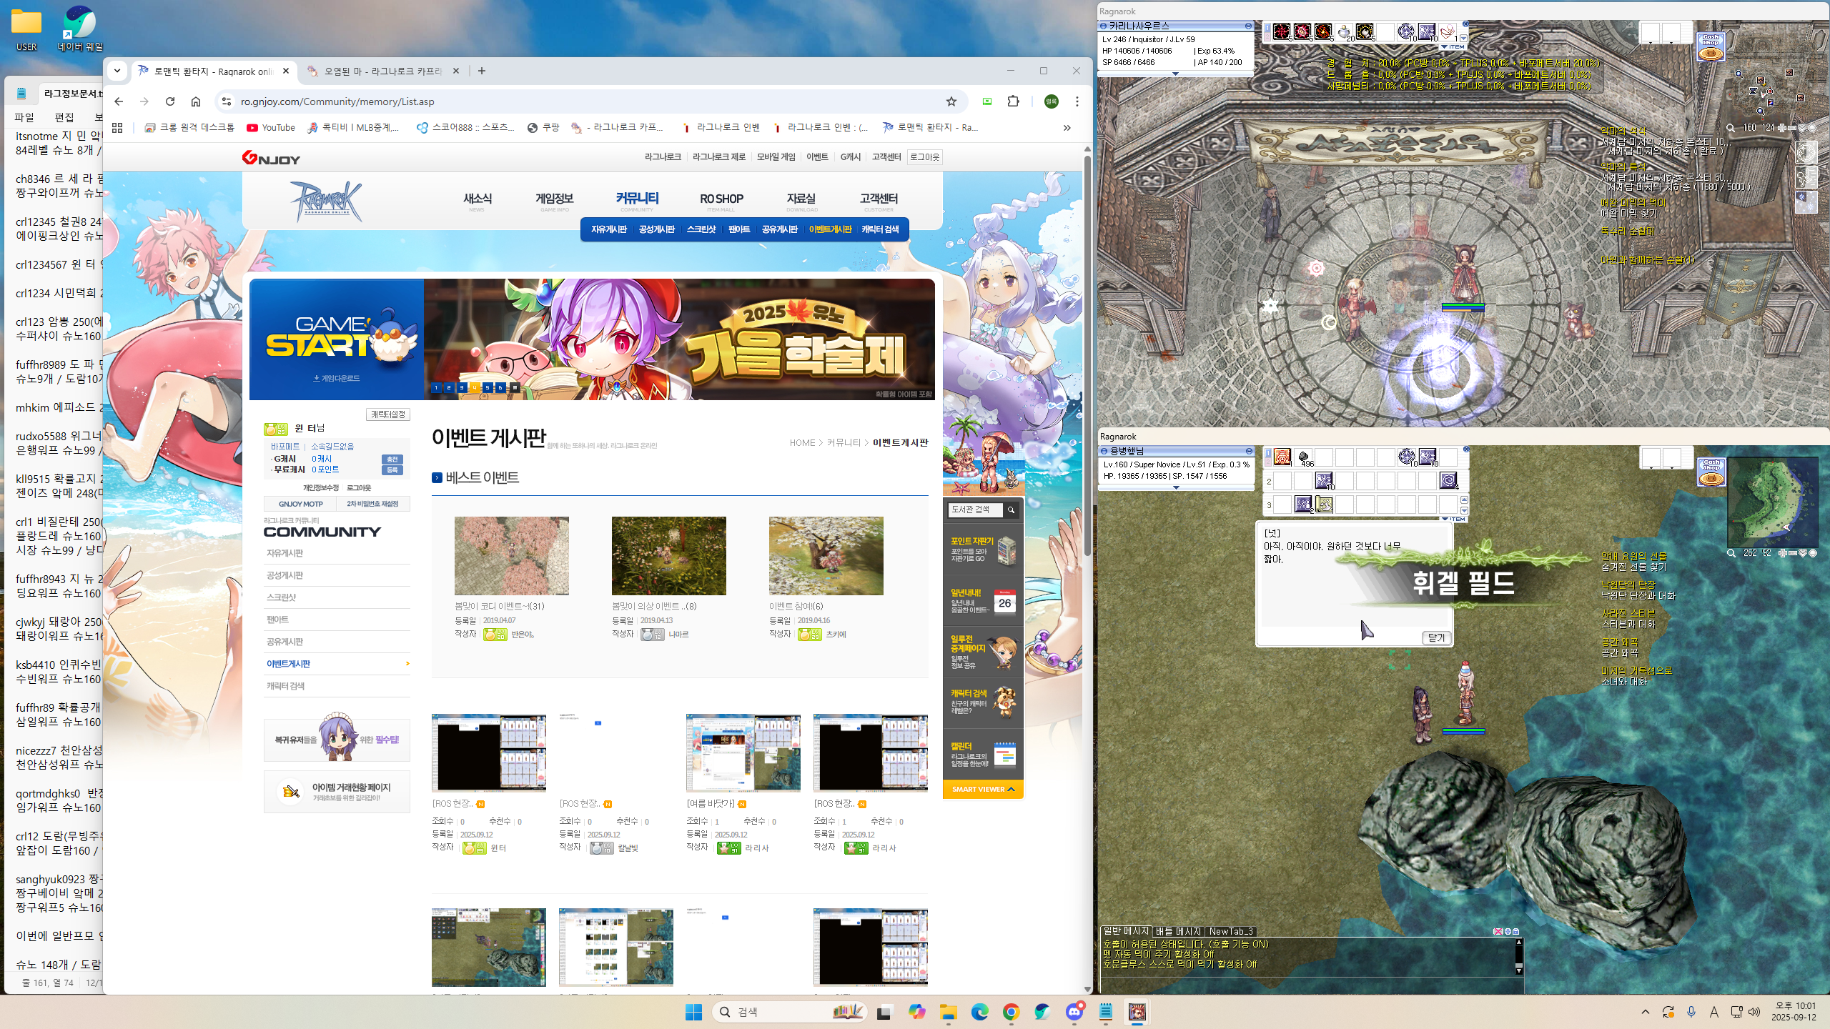The width and height of the screenshot is (1830, 1029).
Task: Collapse ITEM tab under 용병행님 hotbar
Action: pyautogui.click(x=1453, y=519)
